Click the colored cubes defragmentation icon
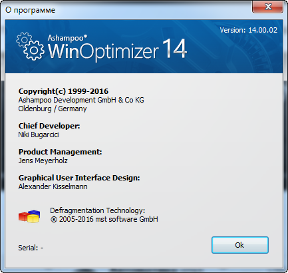The height and width of the screenshot is (273, 288). 29,216
